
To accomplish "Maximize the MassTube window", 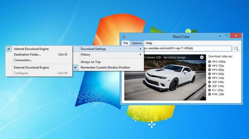I will [227, 36].
